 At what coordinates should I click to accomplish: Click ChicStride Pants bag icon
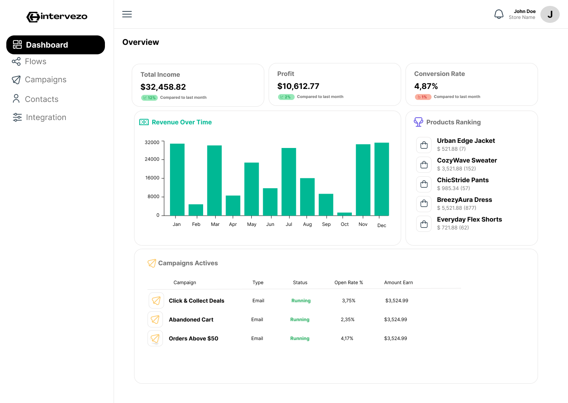pos(424,184)
